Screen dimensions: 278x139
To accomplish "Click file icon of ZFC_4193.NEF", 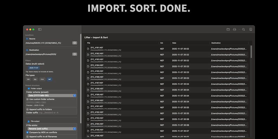I will click(88, 119).
